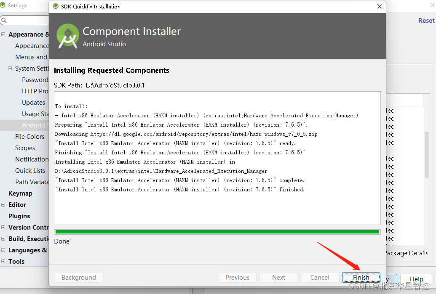This screenshot has width=436, height=294.
Task: Click the Settings window title icon
Action: coord(3,5)
